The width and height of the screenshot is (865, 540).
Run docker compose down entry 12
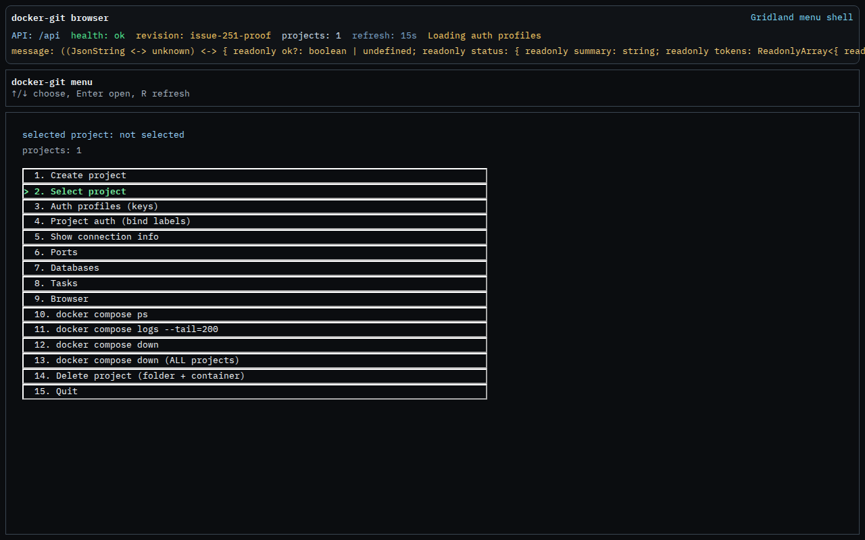(x=255, y=345)
